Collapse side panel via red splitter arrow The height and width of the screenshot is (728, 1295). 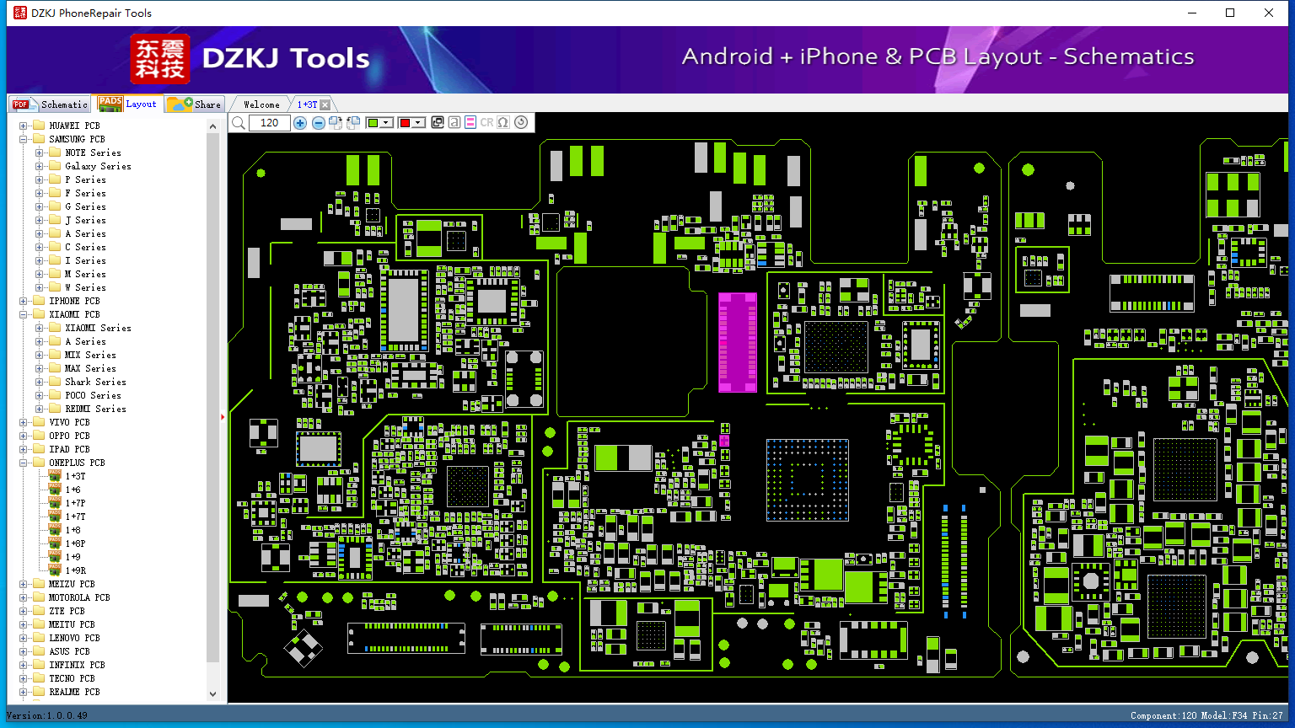pyautogui.click(x=223, y=416)
